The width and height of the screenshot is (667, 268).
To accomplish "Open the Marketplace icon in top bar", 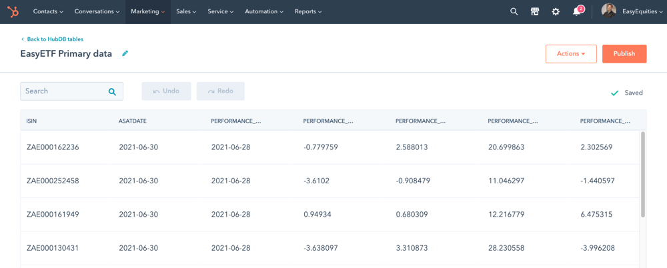I will click(x=535, y=12).
